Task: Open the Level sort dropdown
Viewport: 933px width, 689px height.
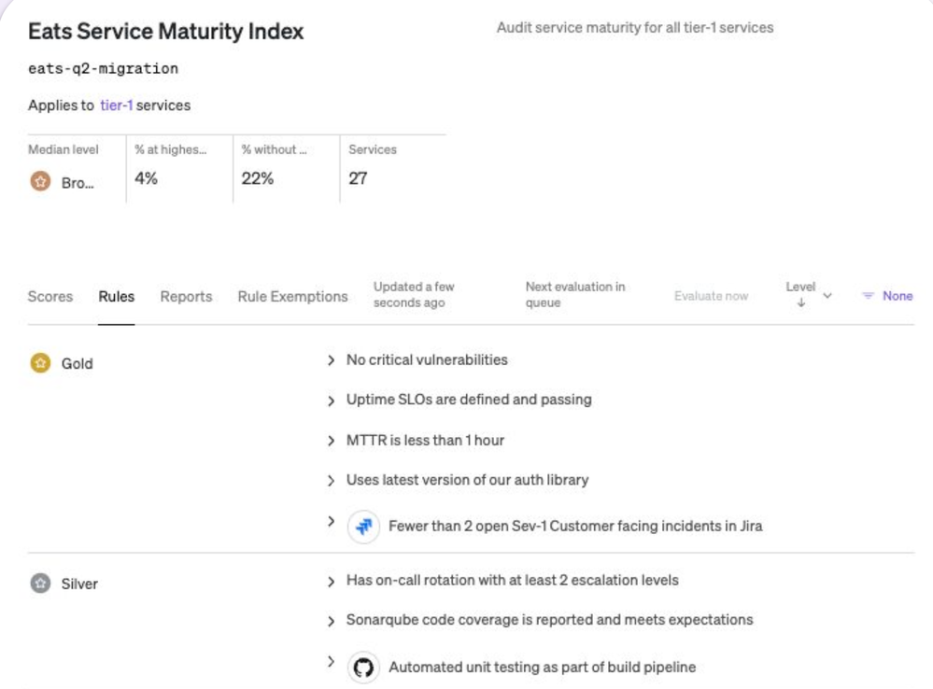Action: coord(827,295)
